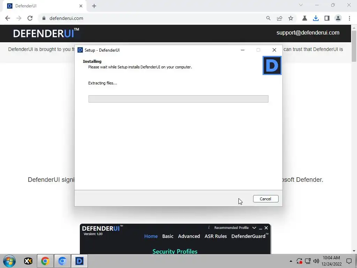Show hidden system tray icons
Image resolution: width=357 pixels, height=268 pixels.
pos(291,261)
